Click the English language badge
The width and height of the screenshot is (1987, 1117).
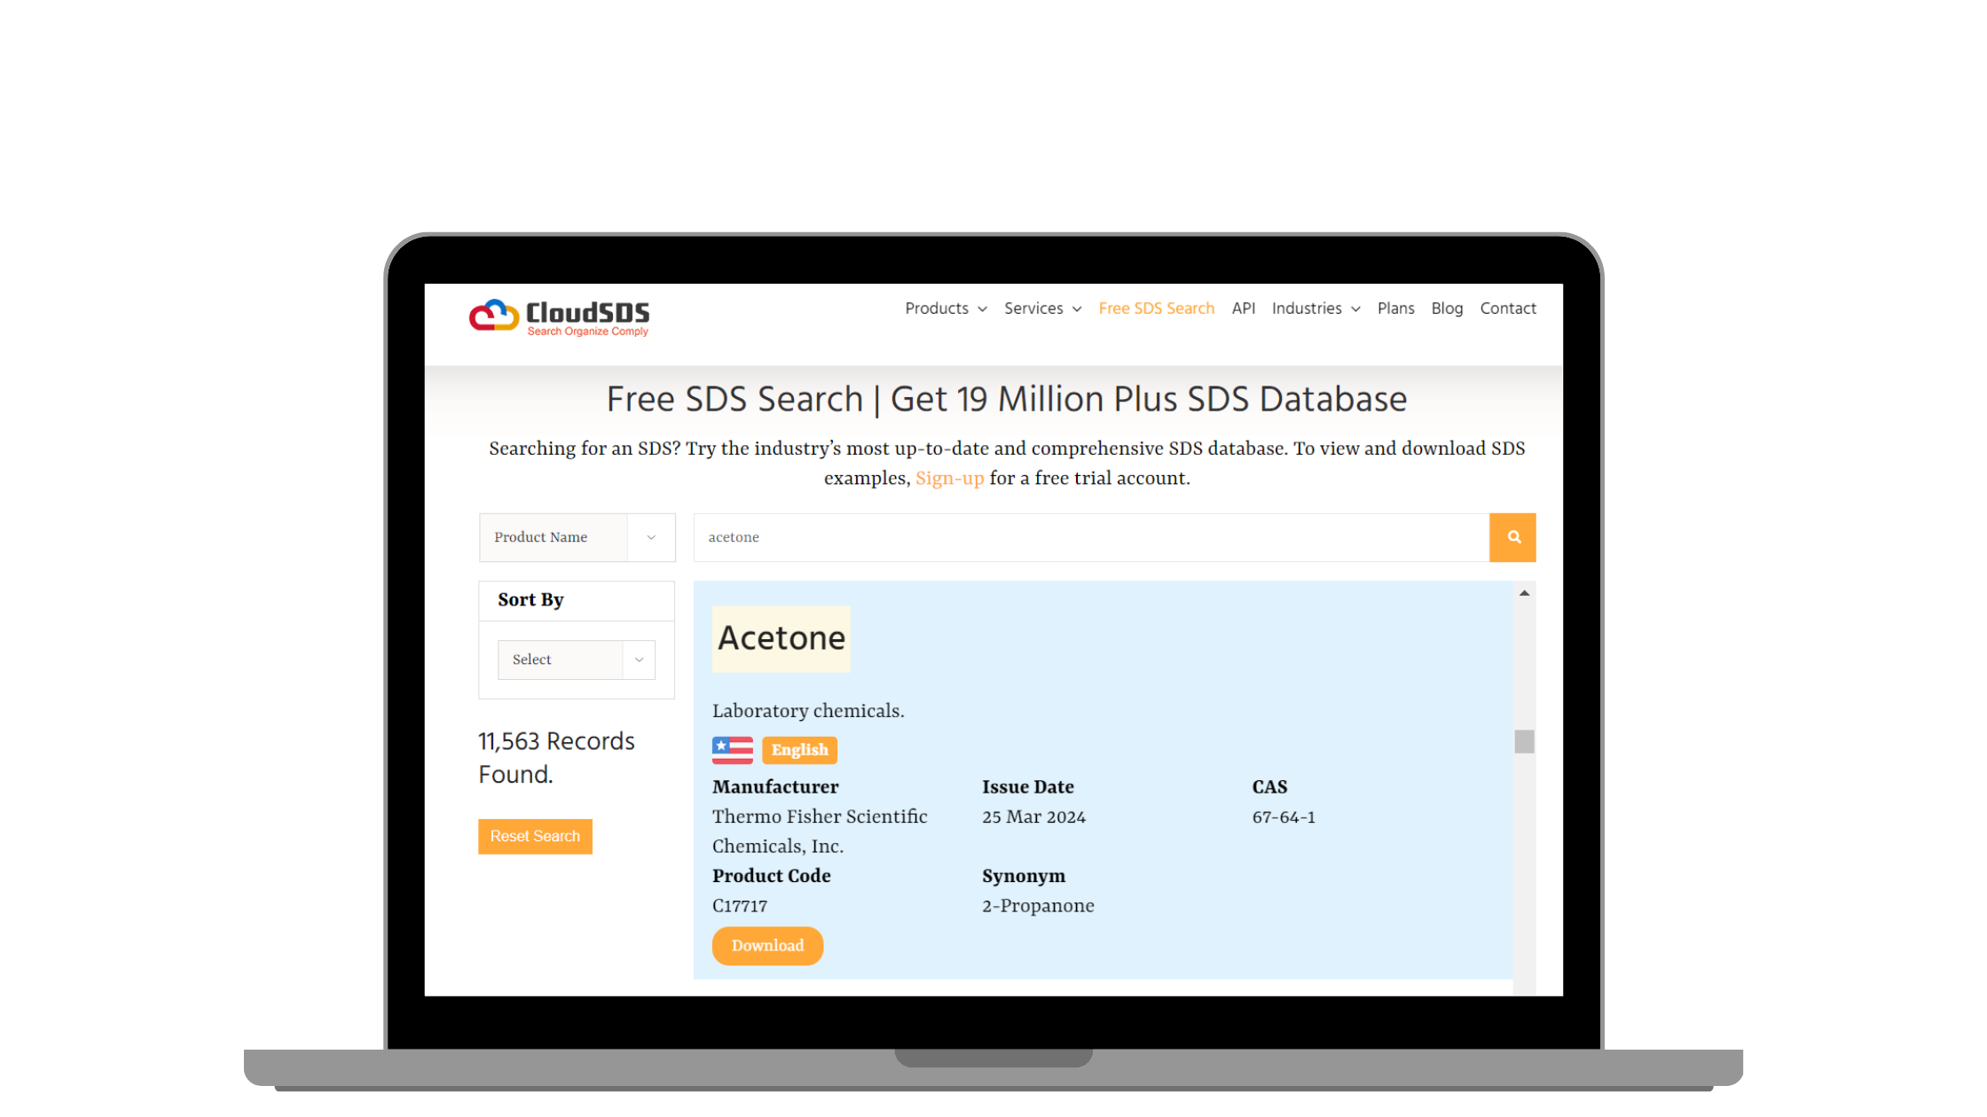click(798, 749)
